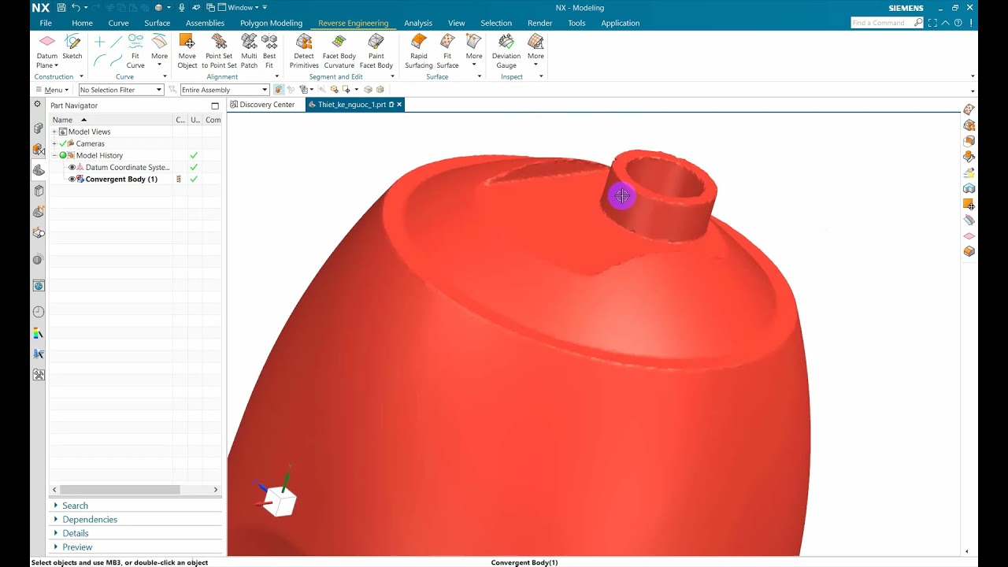1008x567 pixels.
Task: Select Paint Facet Body tool
Action: [x=376, y=50]
